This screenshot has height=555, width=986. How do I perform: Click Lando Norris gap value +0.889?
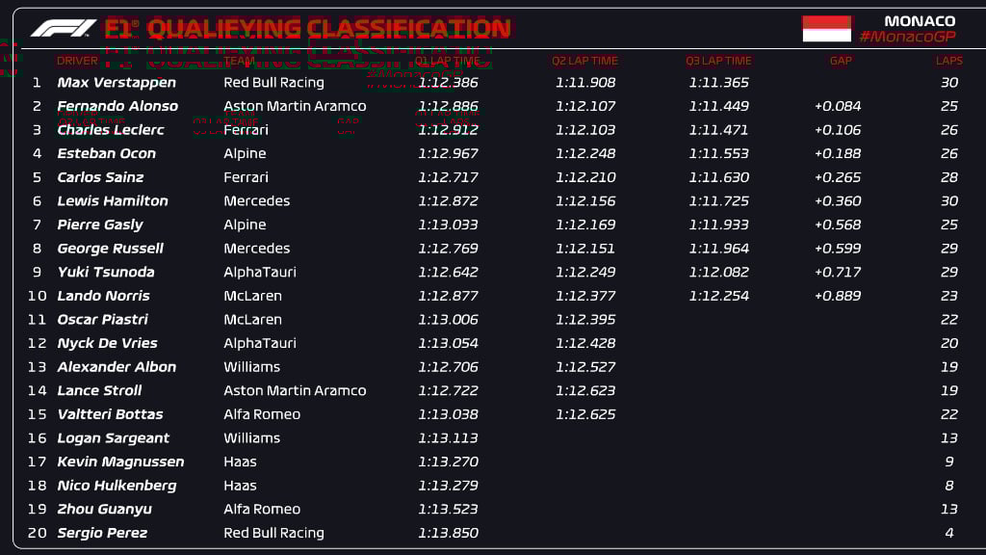838,296
